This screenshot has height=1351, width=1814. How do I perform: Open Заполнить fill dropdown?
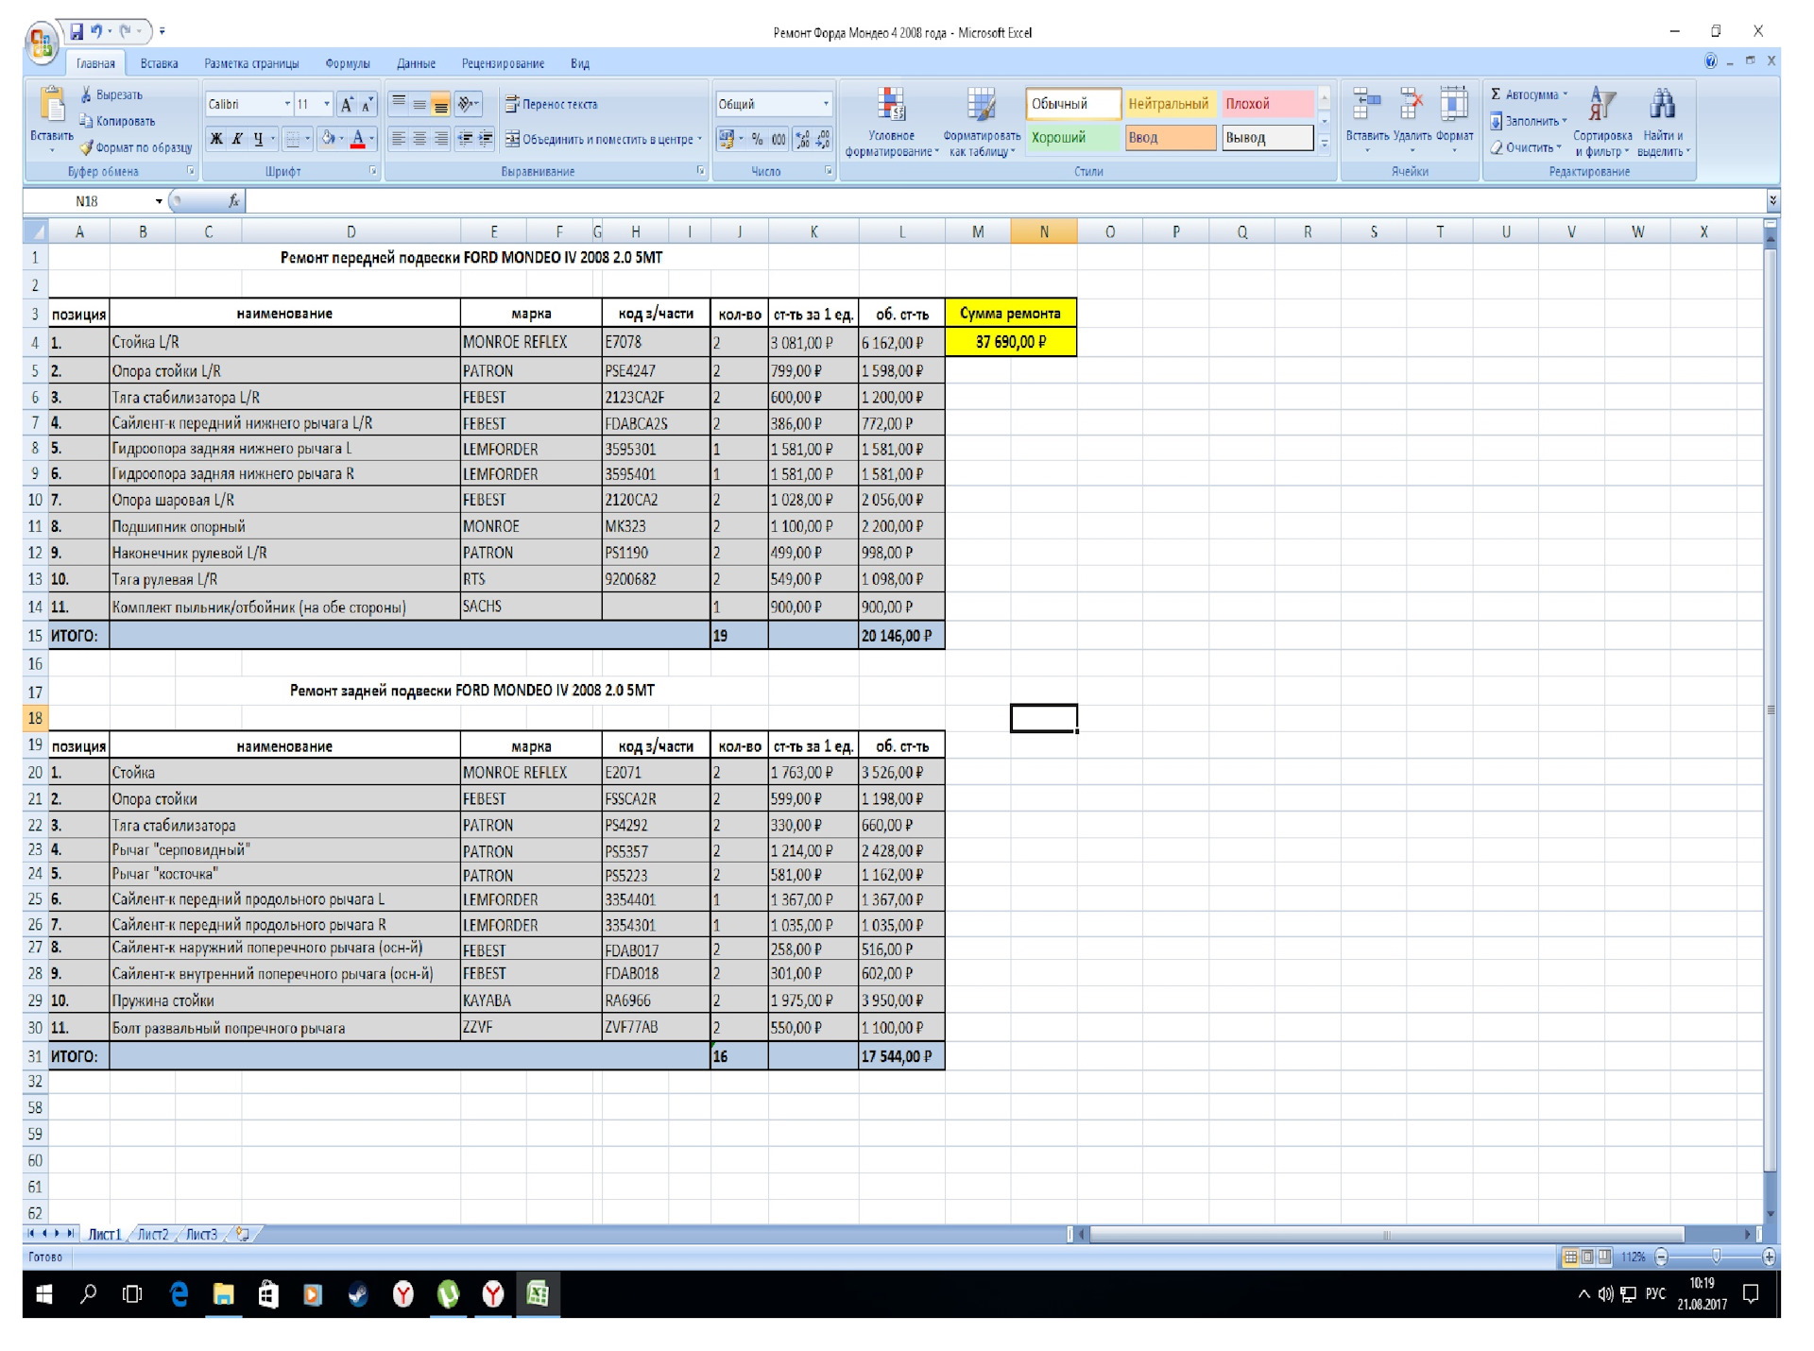point(1528,121)
